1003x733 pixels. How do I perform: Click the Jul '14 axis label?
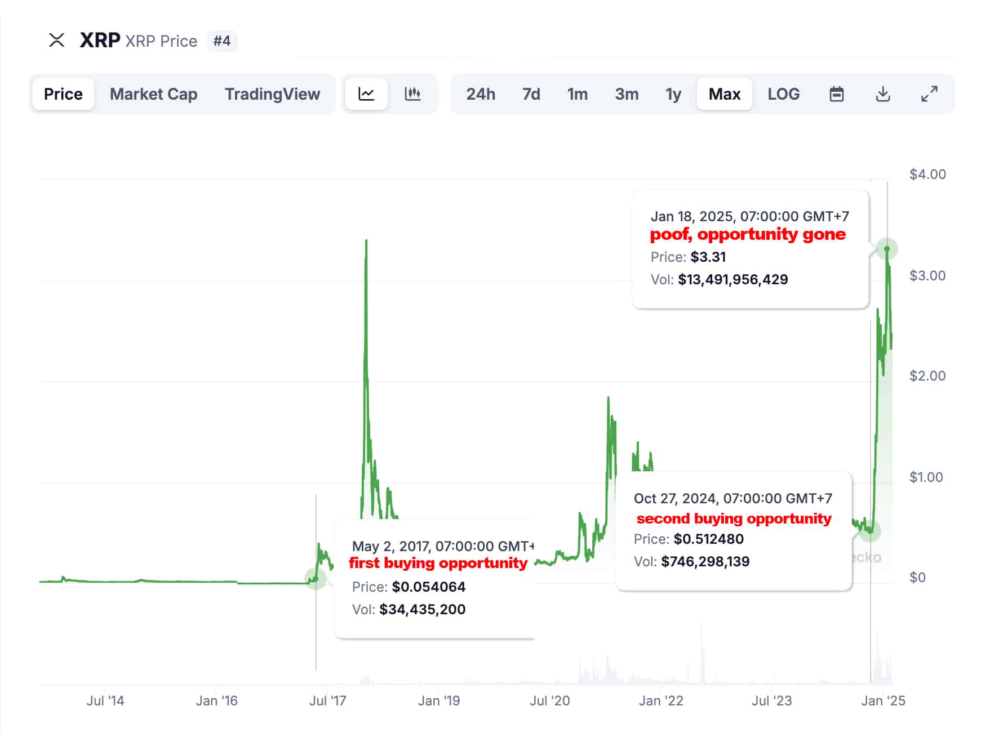(105, 701)
